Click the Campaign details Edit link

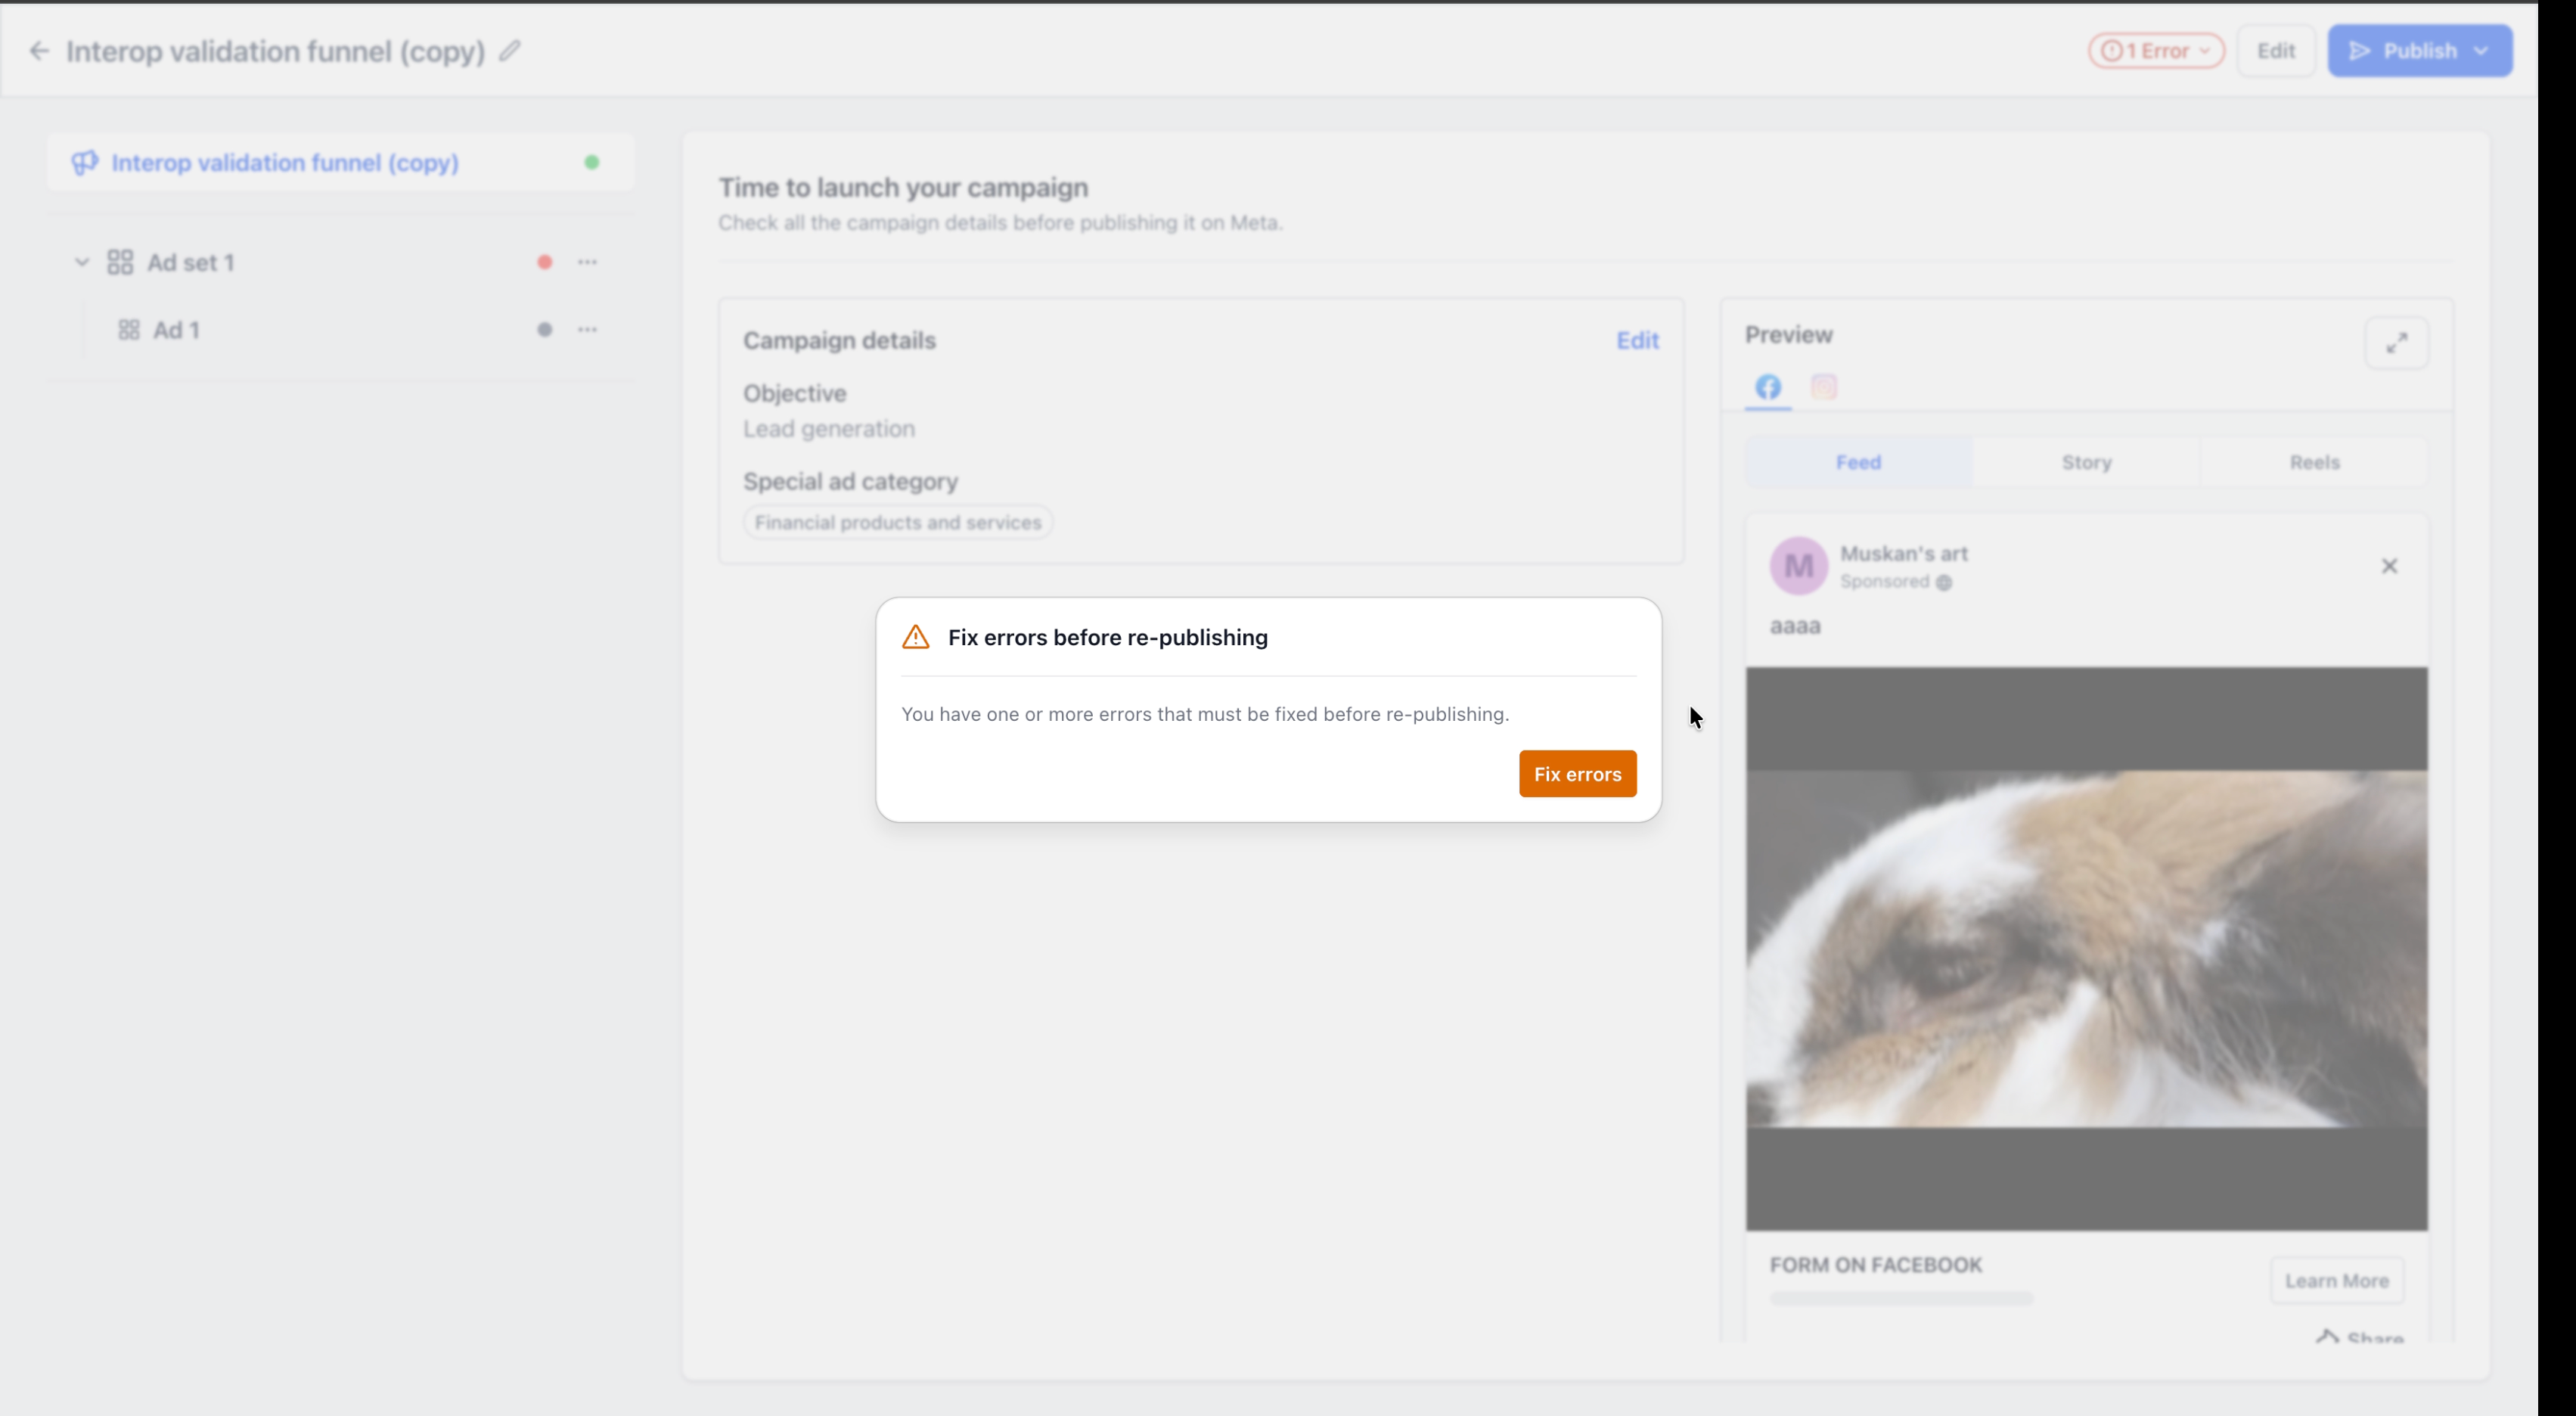pos(1637,340)
